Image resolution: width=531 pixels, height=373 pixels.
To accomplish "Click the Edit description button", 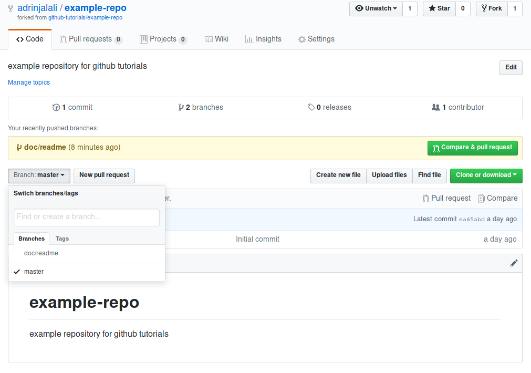I will [511, 67].
